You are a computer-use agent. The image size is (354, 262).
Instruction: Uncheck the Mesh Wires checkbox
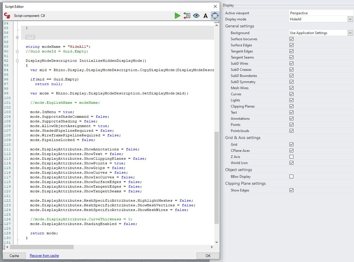(291, 88)
